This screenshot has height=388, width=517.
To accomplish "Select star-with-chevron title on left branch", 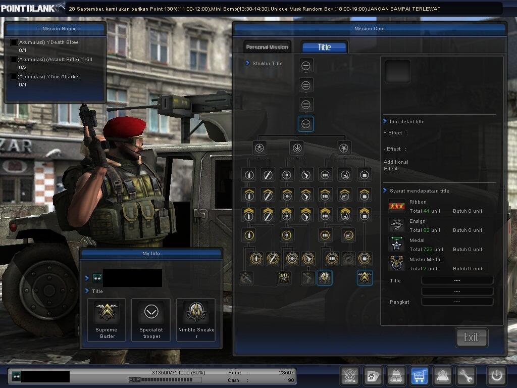I will 260,148.
